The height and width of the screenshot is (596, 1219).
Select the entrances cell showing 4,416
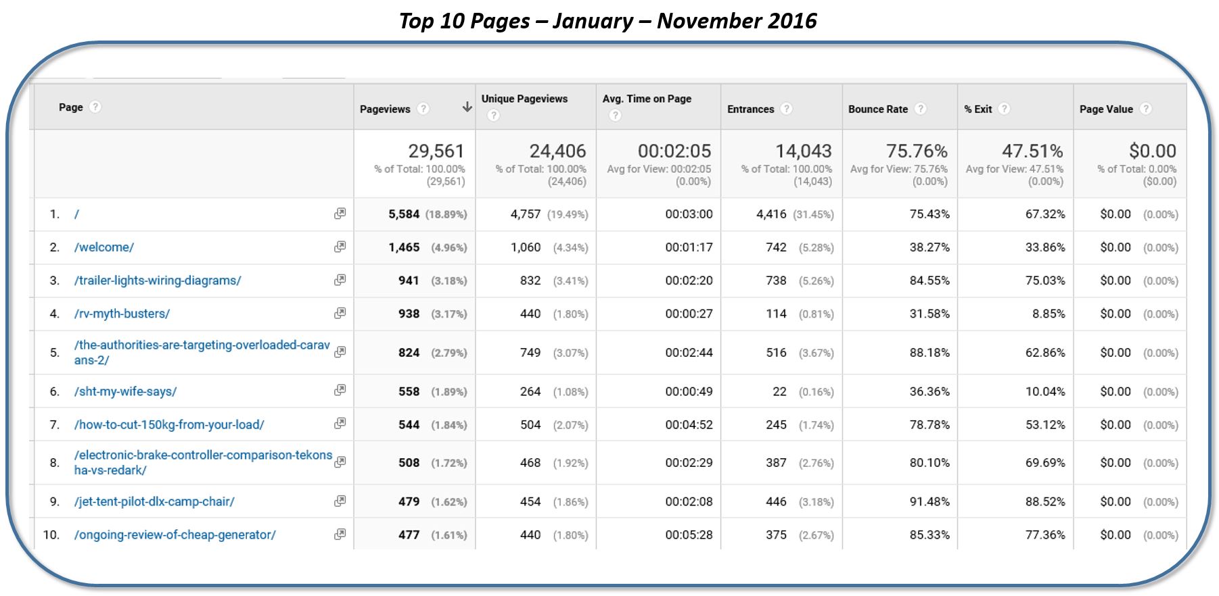(771, 214)
